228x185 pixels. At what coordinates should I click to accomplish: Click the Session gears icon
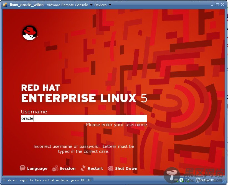[x=55, y=168]
